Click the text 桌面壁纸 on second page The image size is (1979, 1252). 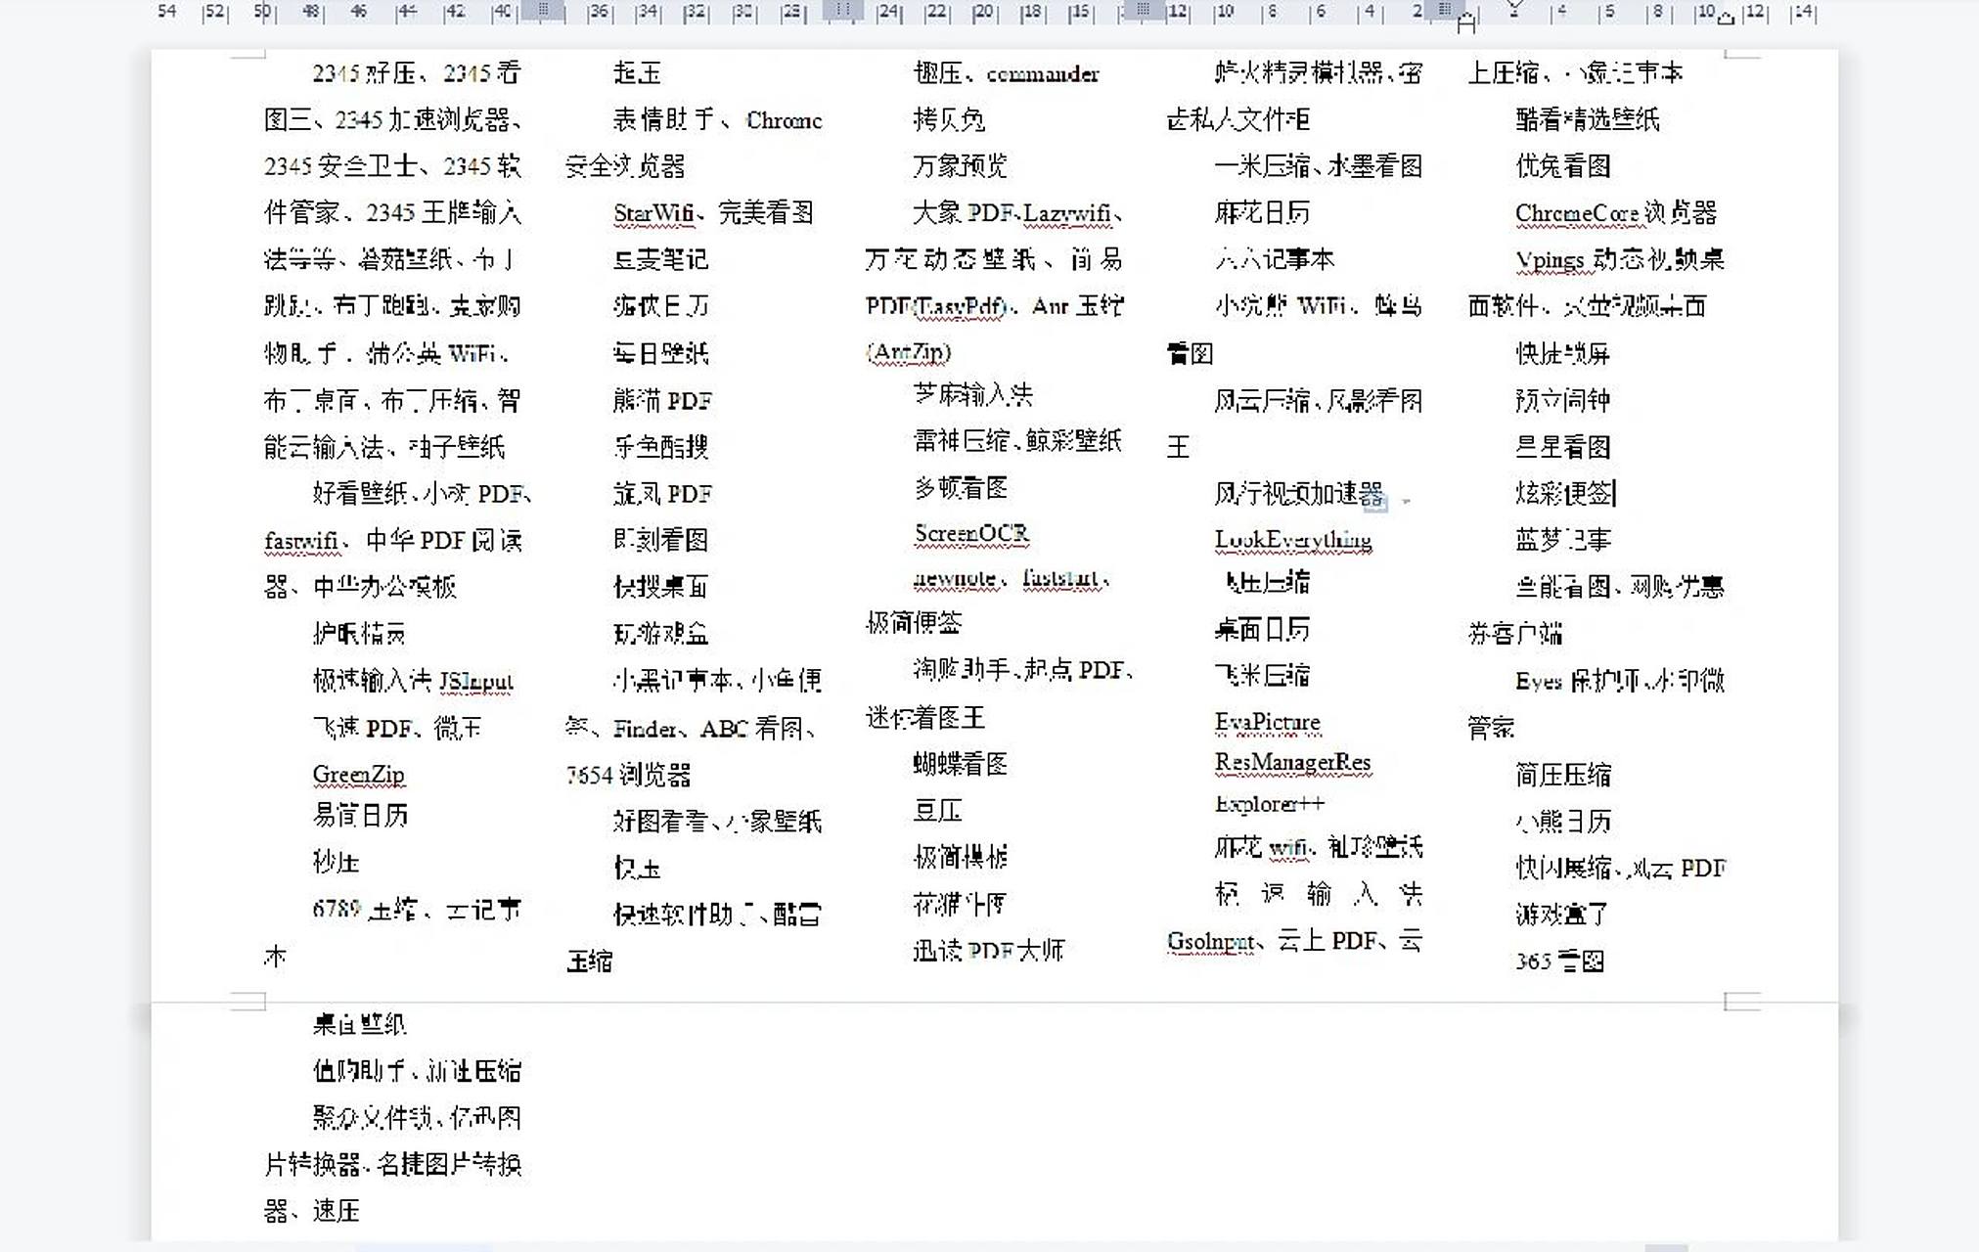(359, 1025)
